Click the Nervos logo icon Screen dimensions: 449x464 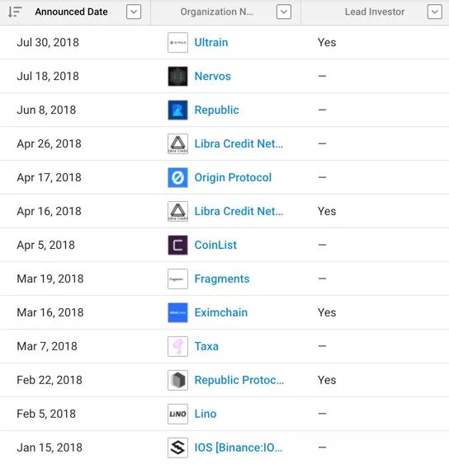point(177,76)
